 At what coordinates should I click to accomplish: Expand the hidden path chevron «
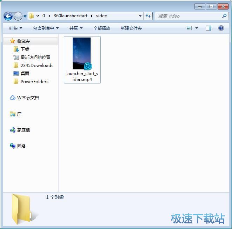pos(38,15)
